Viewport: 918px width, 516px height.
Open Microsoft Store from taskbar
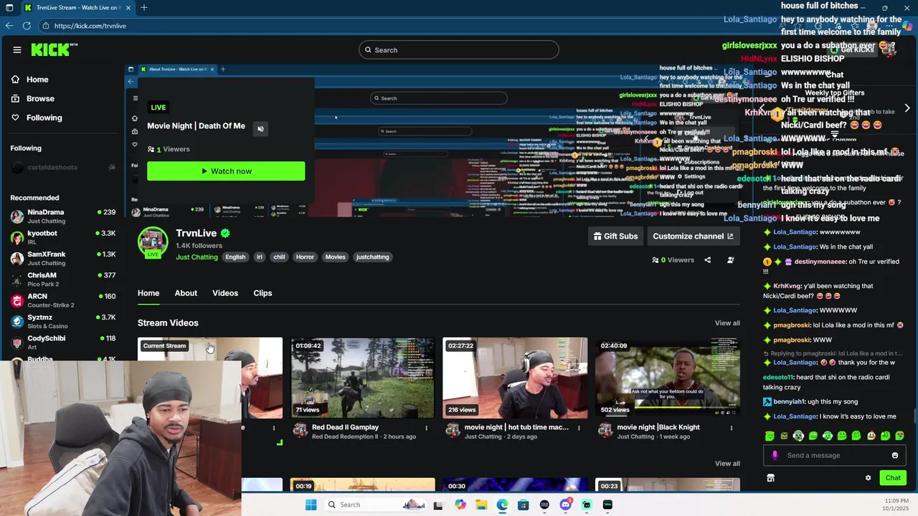(523, 505)
